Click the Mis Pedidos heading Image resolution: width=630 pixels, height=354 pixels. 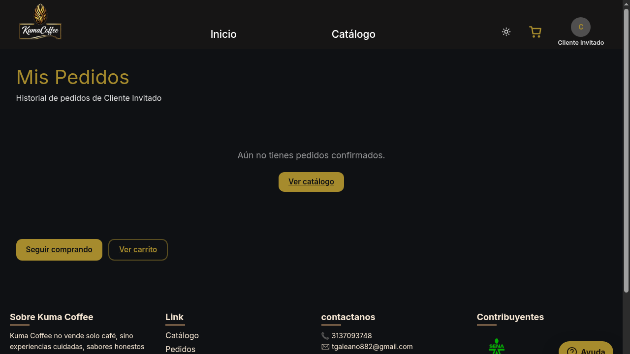(x=73, y=77)
